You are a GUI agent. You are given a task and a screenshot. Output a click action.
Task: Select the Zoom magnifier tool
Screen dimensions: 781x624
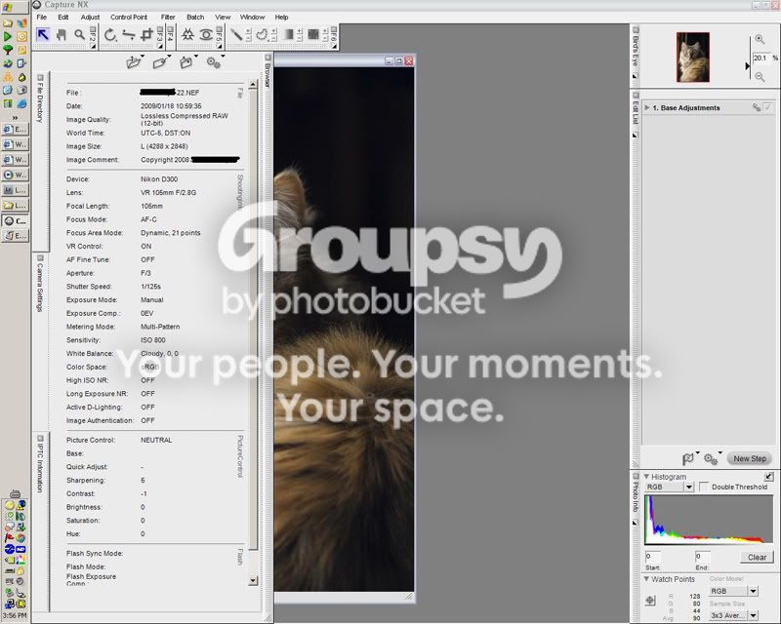coord(79,35)
